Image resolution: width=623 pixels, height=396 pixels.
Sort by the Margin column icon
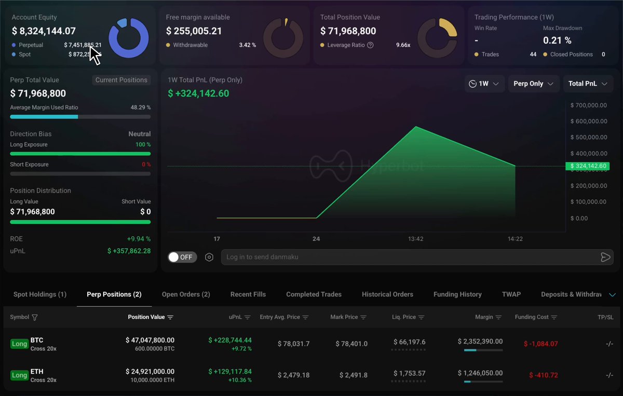click(x=499, y=317)
